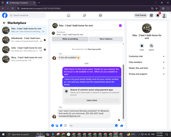Search in conversation magnifier icon
The width and height of the screenshot is (171, 137).
[152, 46]
